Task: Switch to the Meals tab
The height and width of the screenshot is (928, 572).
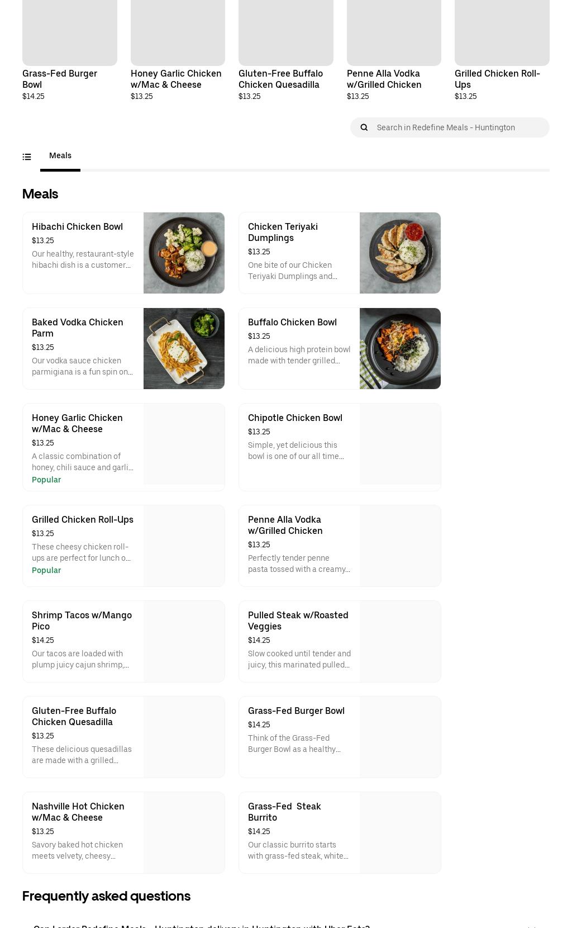Action: click(60, 155)
